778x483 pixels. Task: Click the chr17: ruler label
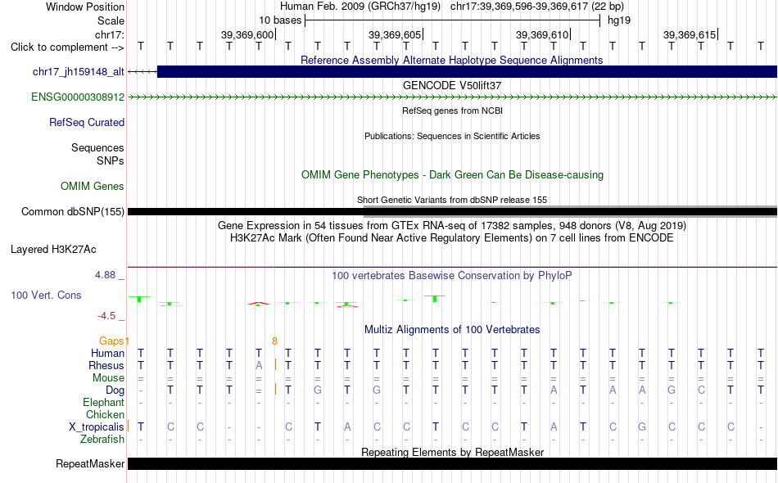pos(110,34)
